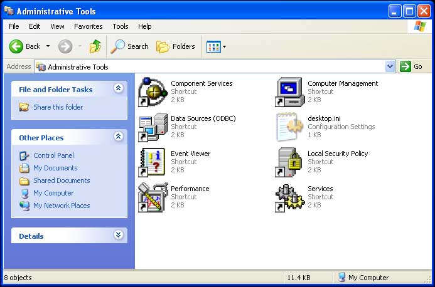Open the Favorites menu
Viewport: 435px width, 287px height.
click(89, 26)
